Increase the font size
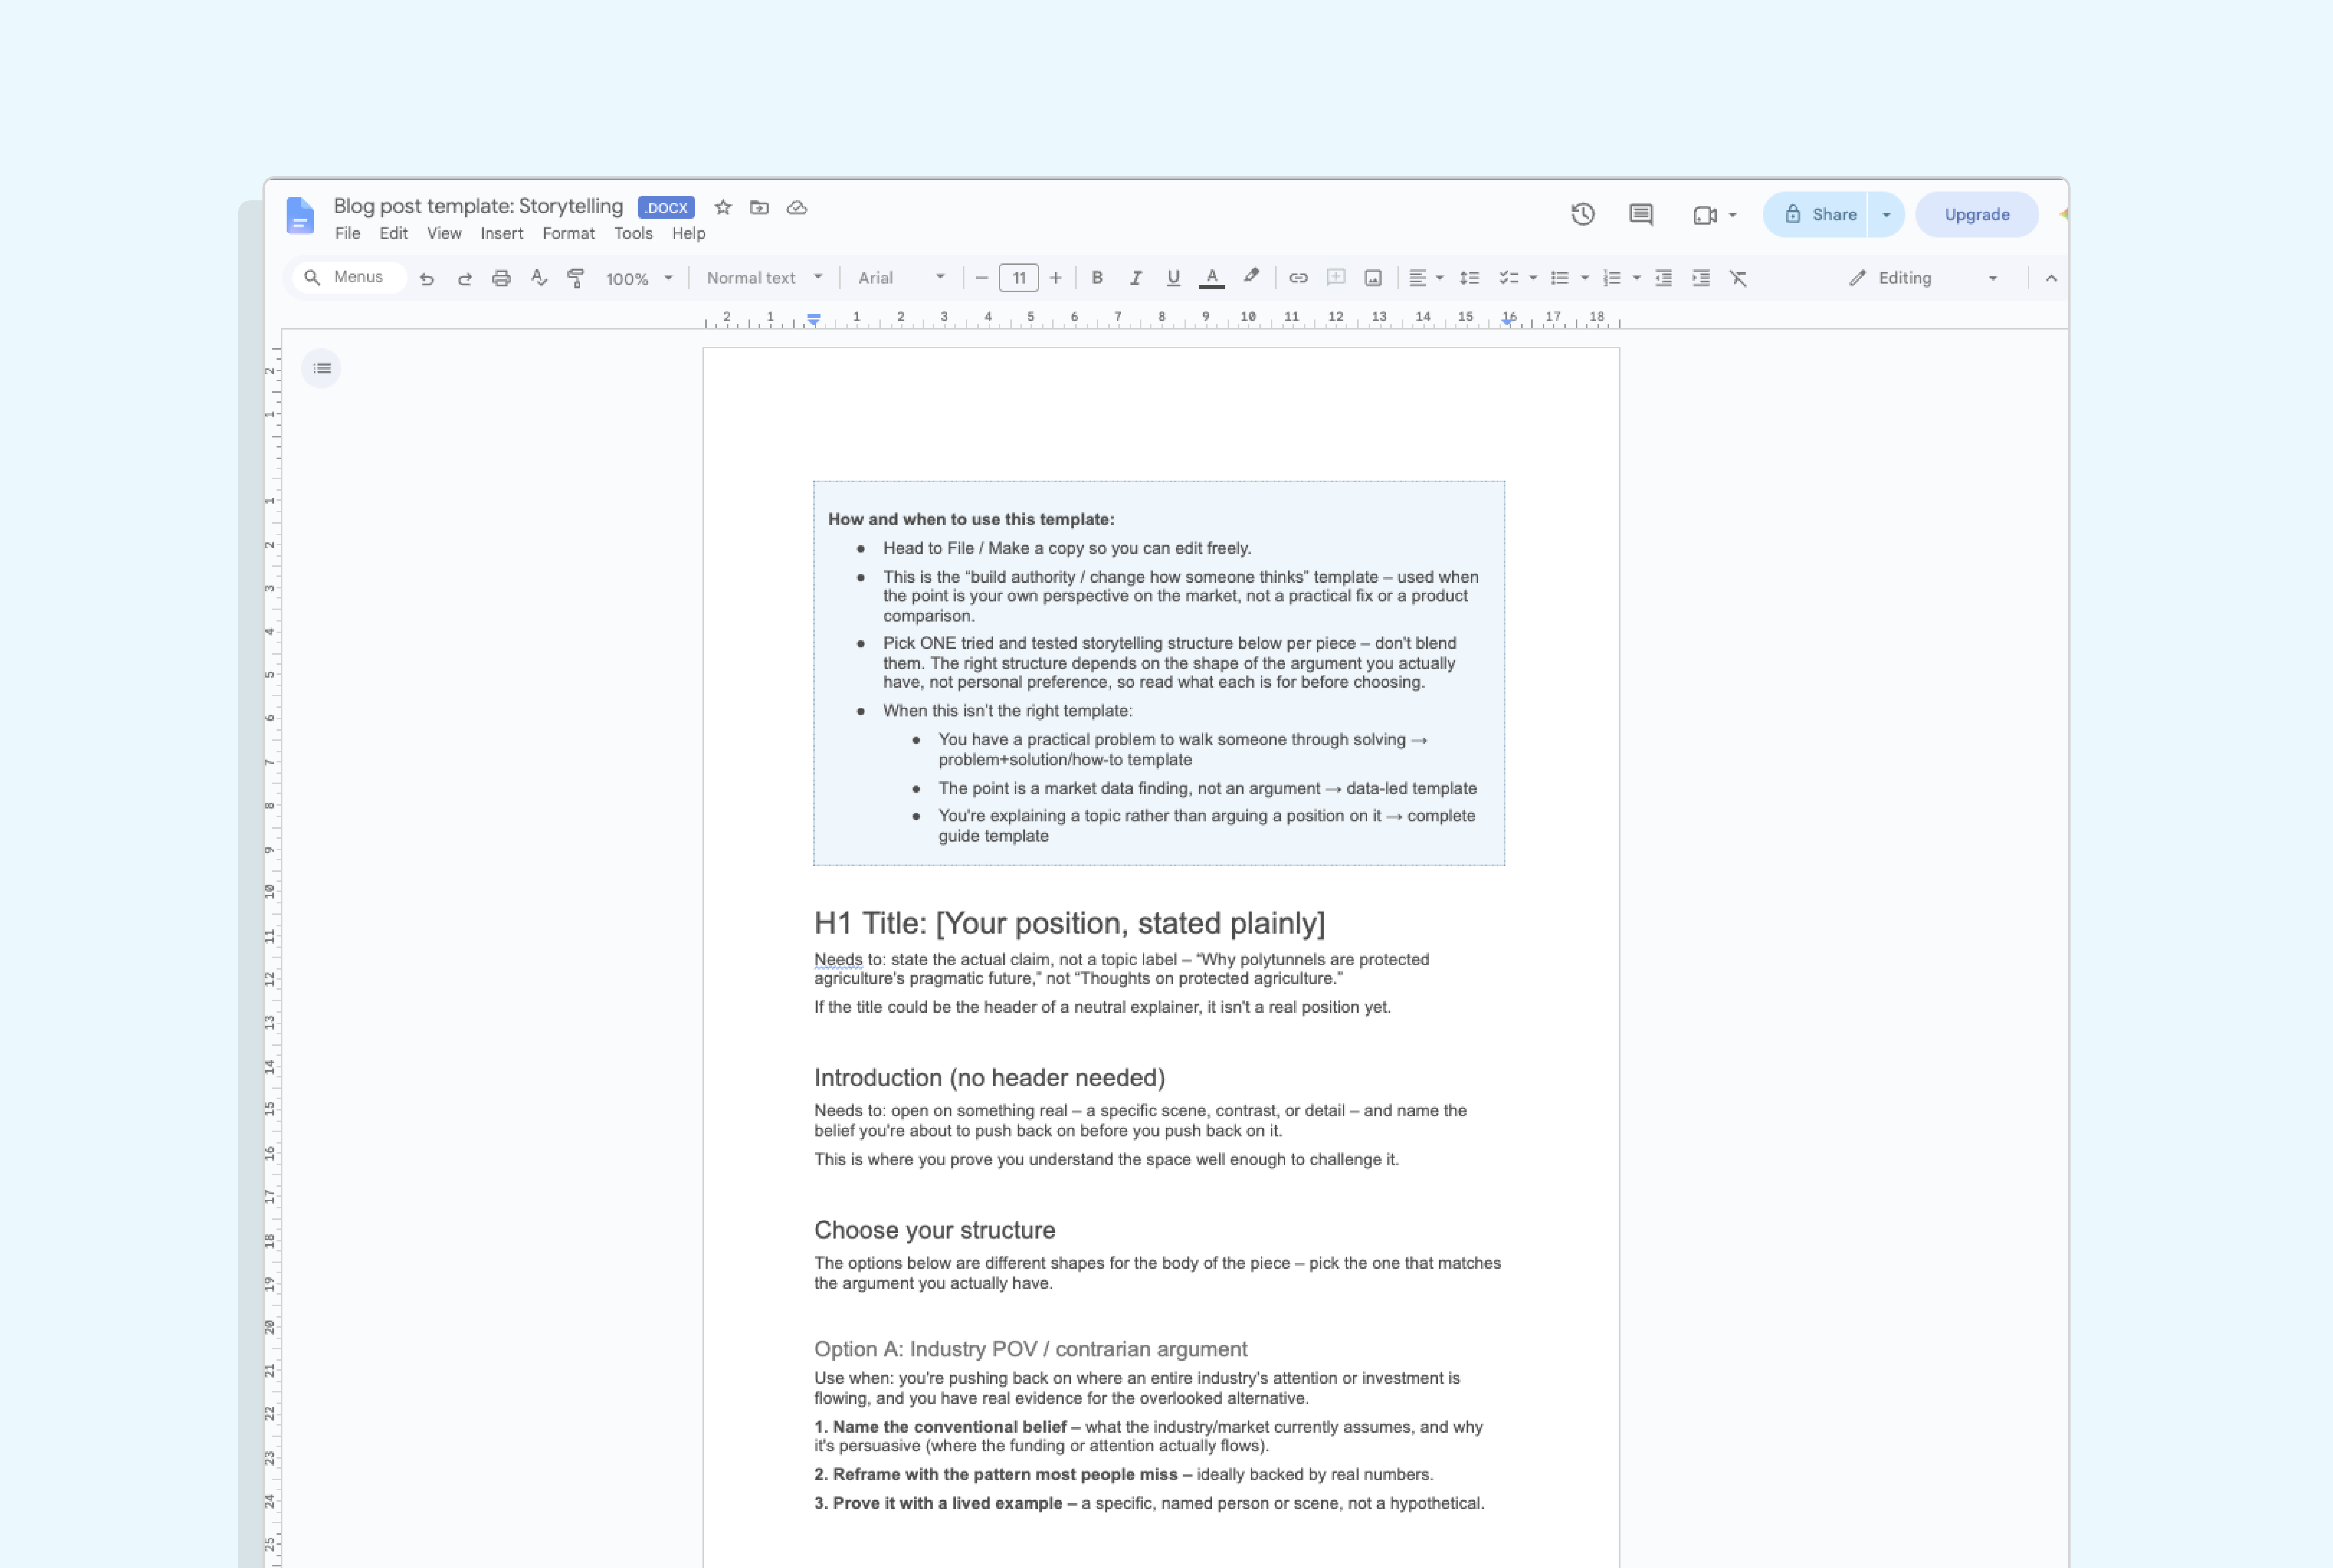The height and width of the screenshot is (1568, 2333). (x=1055, y=278)
